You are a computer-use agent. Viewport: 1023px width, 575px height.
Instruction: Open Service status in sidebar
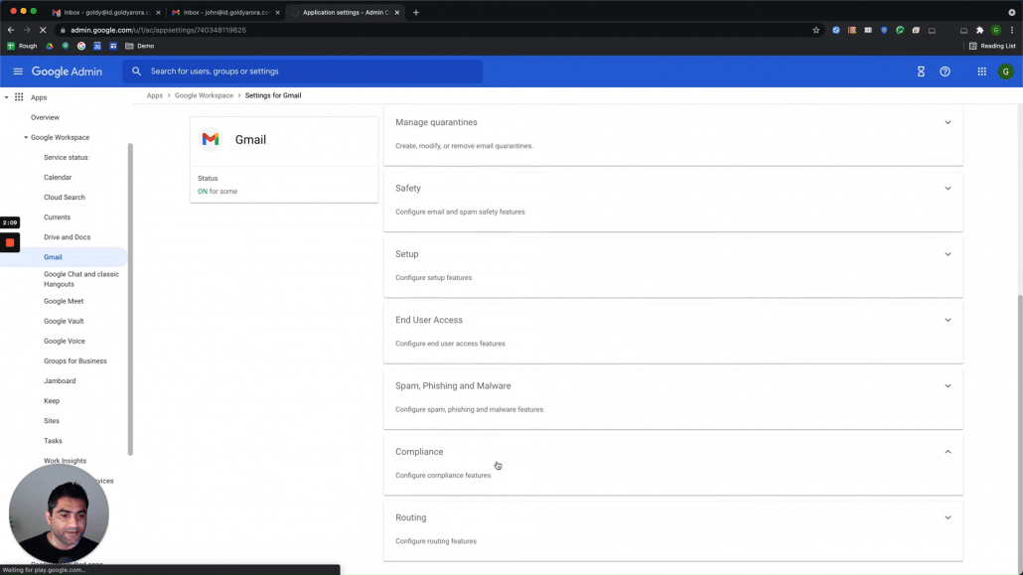pos(67,157)
